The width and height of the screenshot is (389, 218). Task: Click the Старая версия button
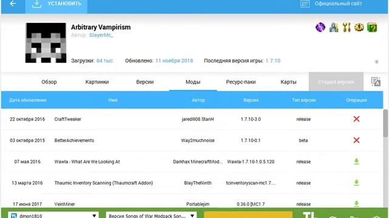(x=336, y=82)
